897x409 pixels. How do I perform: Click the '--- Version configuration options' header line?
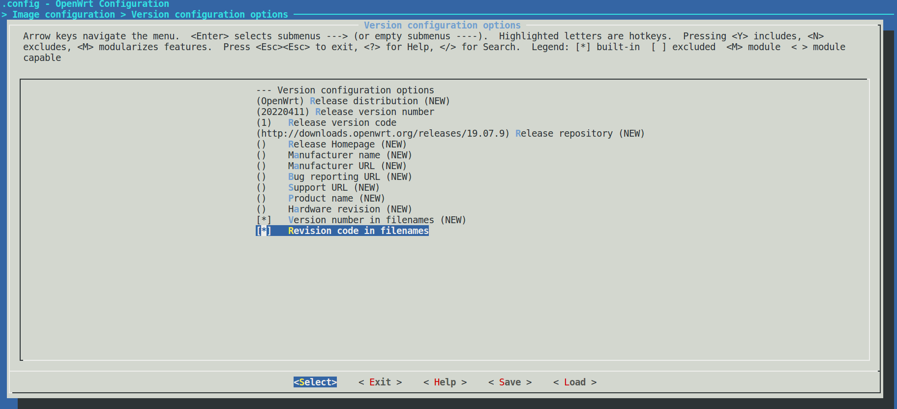(x=345, y=90)
